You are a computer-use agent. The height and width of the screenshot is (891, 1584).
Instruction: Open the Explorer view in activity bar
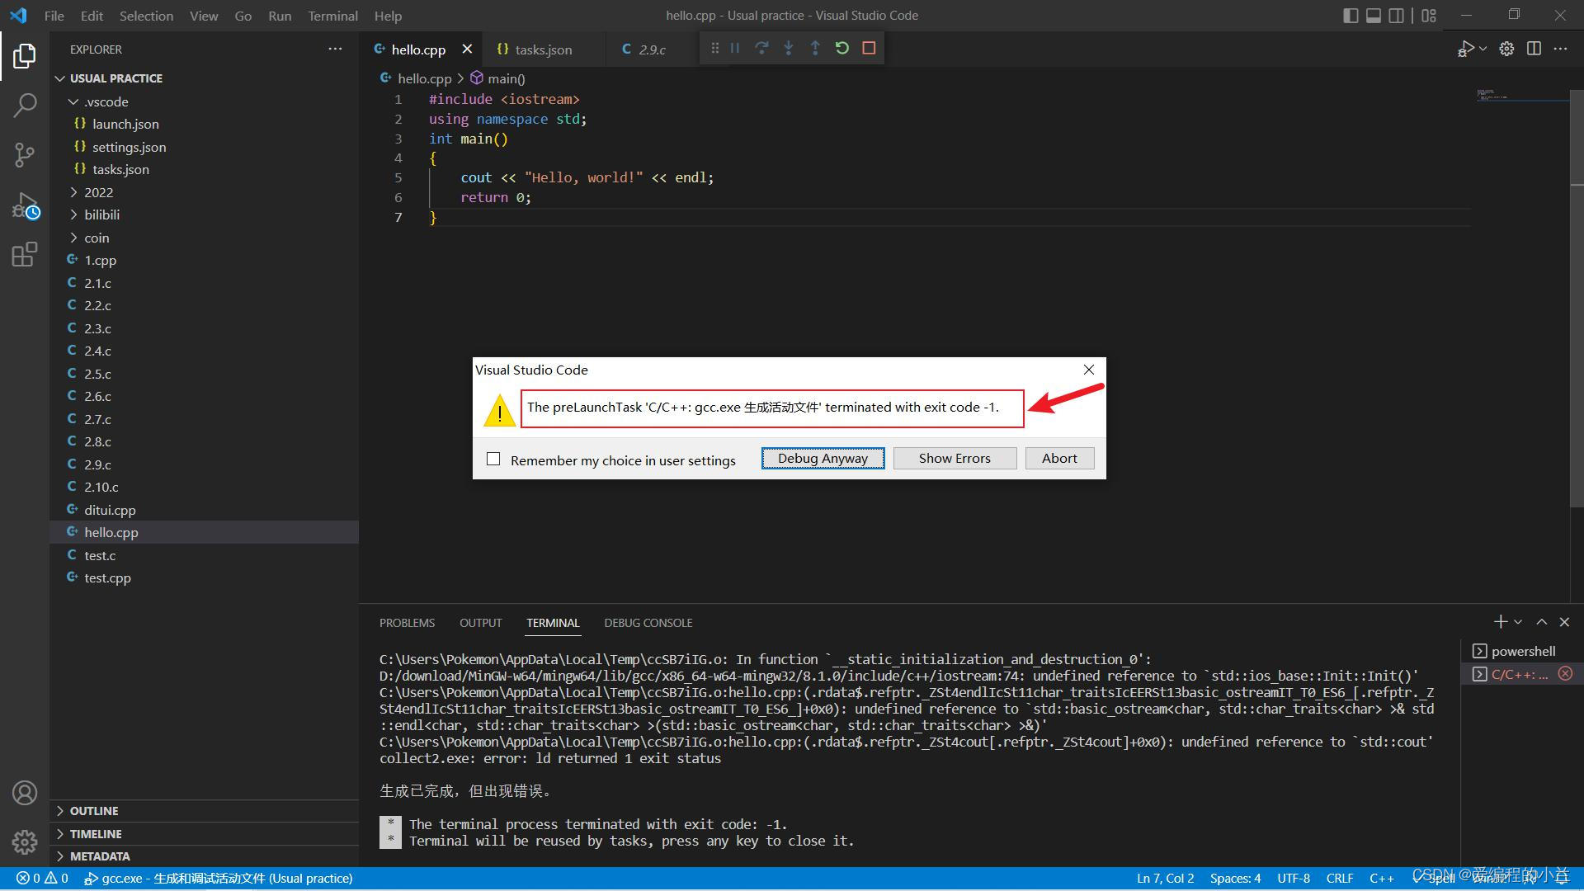point(25,56)
